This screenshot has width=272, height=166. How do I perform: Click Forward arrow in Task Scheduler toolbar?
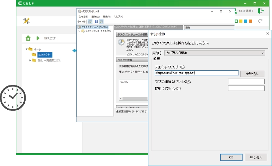[x=84, y=22]
